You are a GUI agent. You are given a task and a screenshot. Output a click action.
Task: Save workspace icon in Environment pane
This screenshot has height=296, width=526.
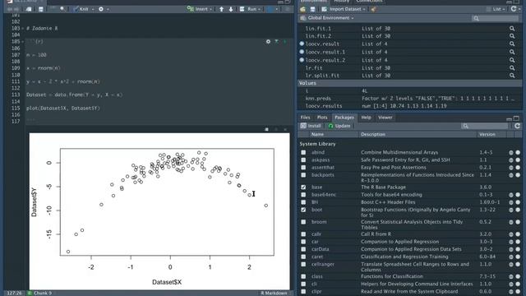click(312, 9)
